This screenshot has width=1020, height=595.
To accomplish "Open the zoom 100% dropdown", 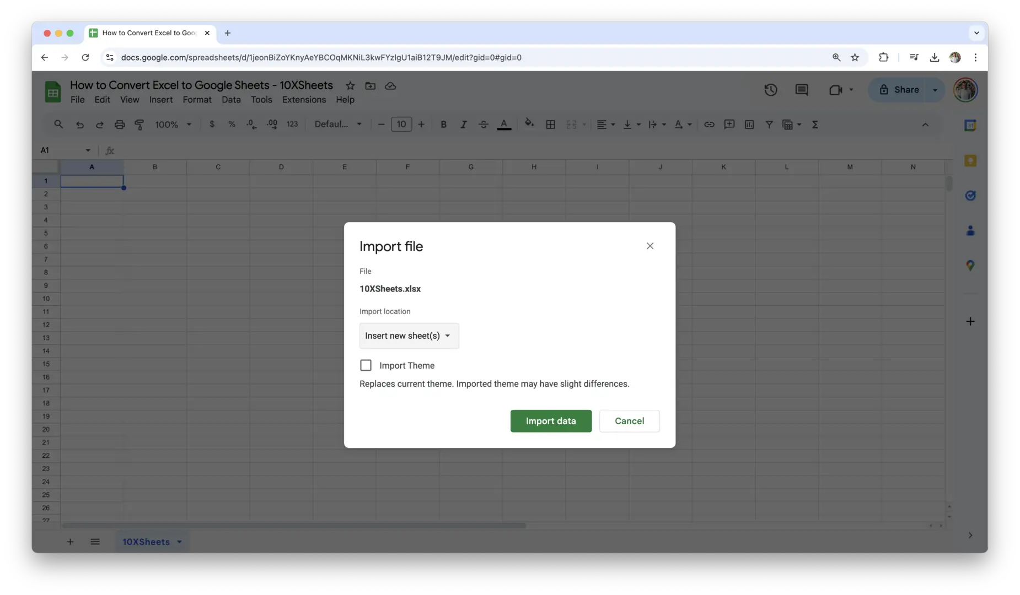I will (x=173, y=125).
